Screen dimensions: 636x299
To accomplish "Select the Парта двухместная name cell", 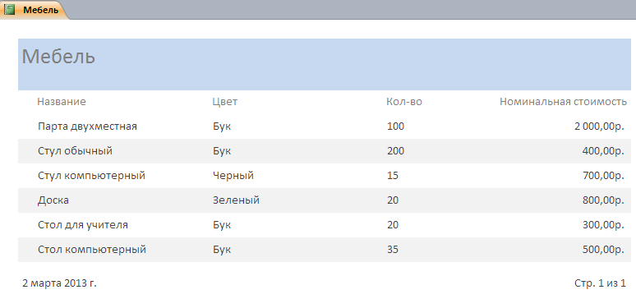I will coord(88,126).
